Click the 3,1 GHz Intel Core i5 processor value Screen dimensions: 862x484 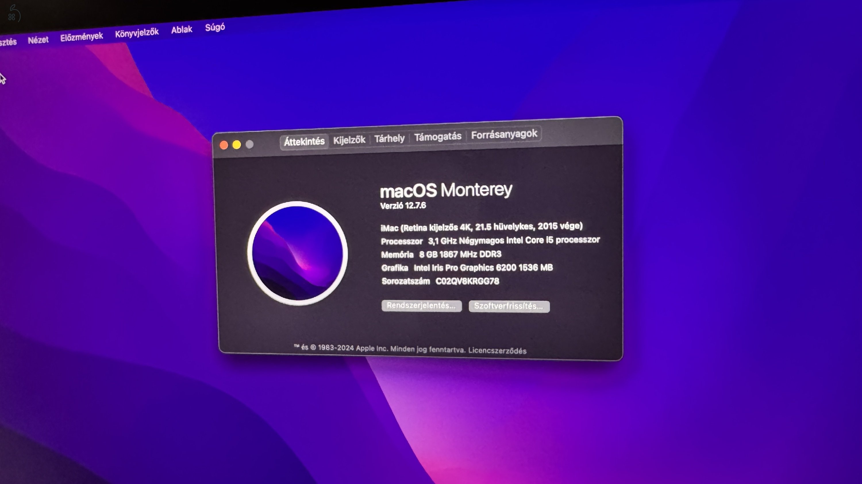tap(514, 240)
